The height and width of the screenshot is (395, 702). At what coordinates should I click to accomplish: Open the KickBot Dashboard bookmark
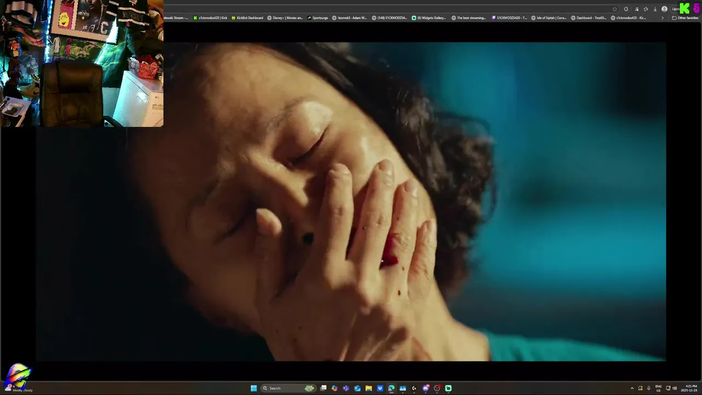tap(247, 18)
